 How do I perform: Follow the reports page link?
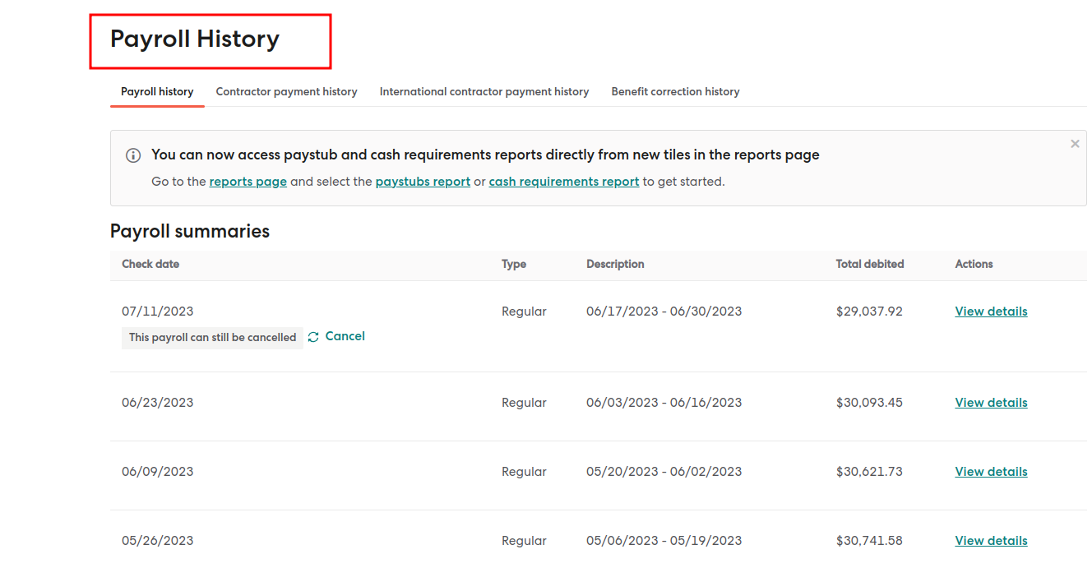click(248, 182)
